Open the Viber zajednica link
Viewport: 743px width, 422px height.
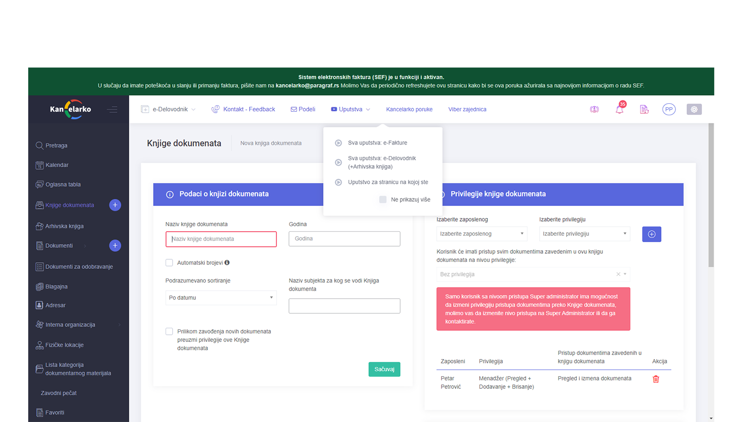click(x=467, y=109)
